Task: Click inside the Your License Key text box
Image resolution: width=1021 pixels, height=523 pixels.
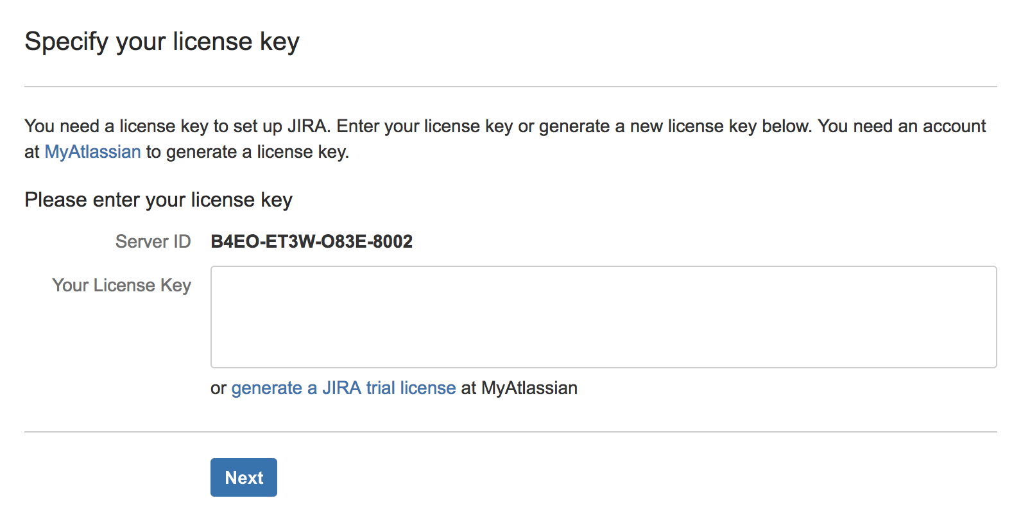Action: pos(603,317)
